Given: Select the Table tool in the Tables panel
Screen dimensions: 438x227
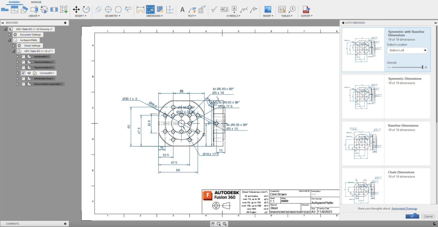Looking at the screenshot, I should [x=282, y=9].
